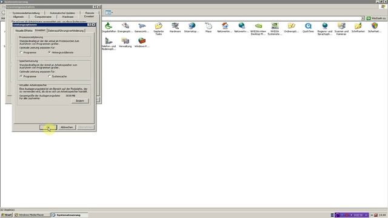Select Programme under Speichernutzung
Screen dimensions: 388x218
coord(21,76)
